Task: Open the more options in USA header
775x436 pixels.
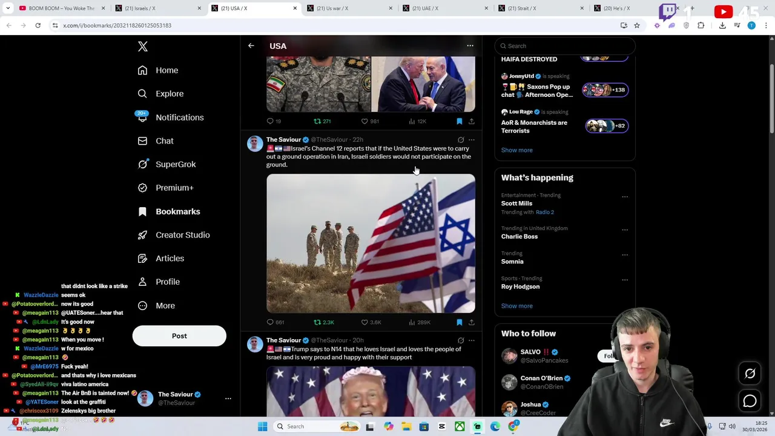Action: [x=470, y=45]
